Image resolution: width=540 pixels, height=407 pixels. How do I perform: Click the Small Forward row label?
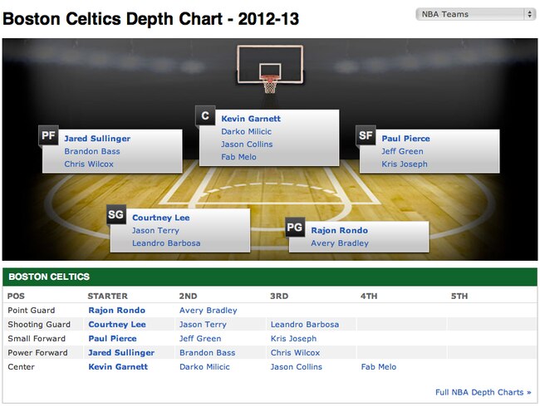tap(37, 339)
